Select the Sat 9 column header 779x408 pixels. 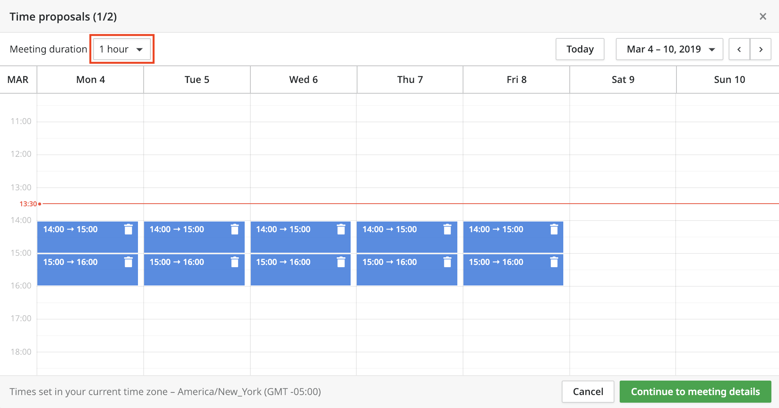[623, 80]
